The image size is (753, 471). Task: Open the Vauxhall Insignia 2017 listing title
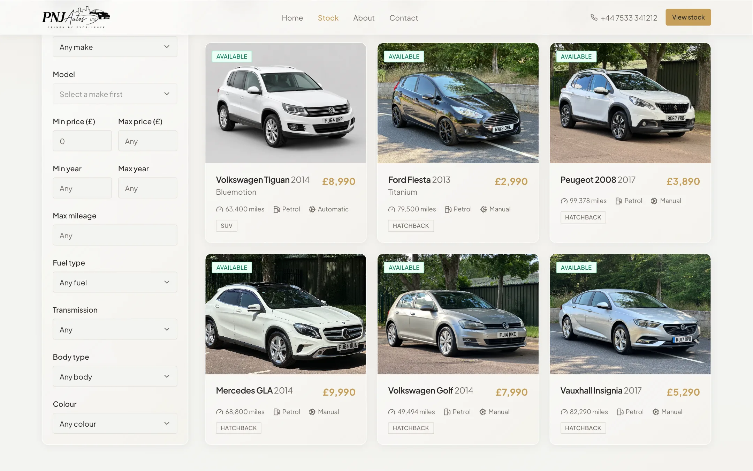coord(601,390)
